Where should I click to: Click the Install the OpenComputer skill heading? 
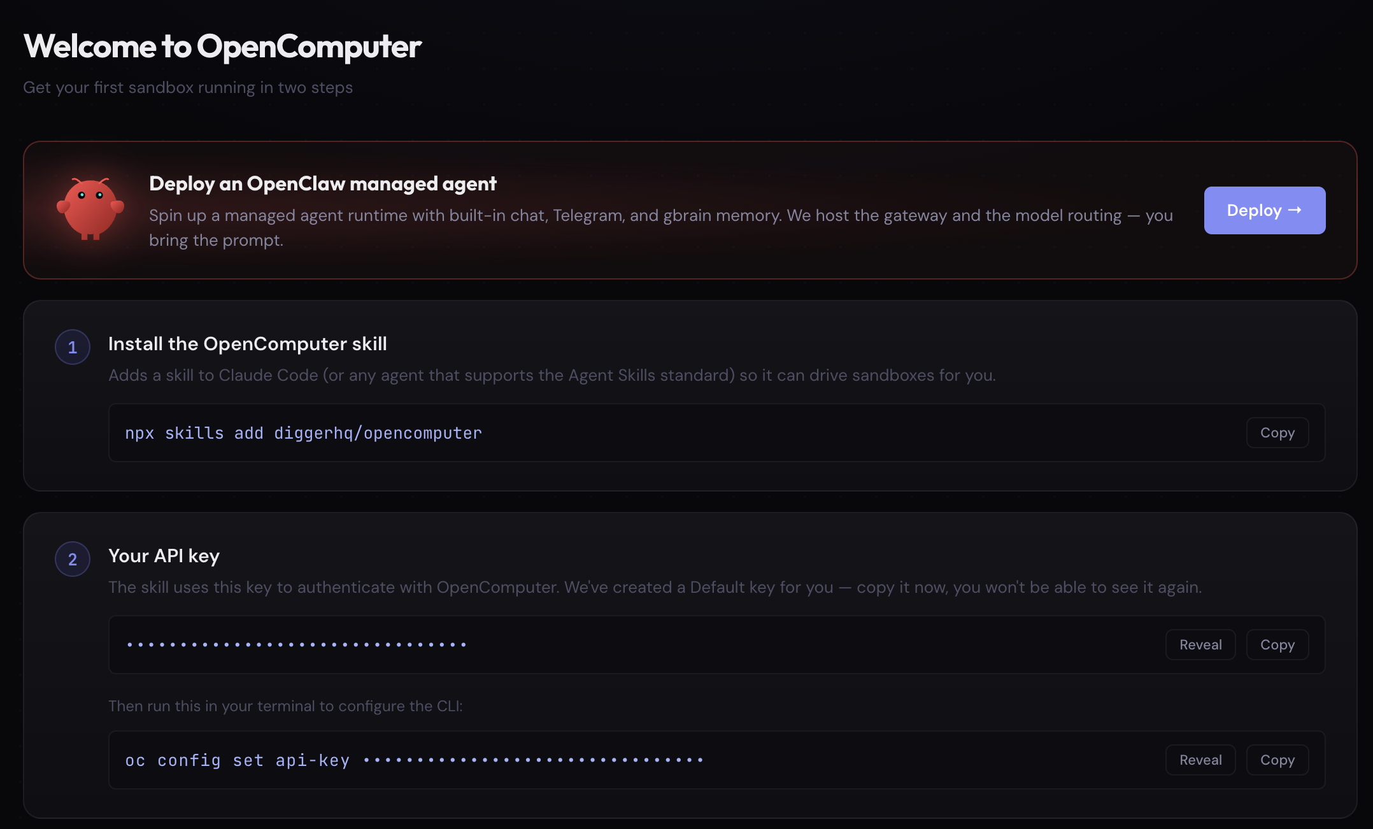tap(247, 344)
